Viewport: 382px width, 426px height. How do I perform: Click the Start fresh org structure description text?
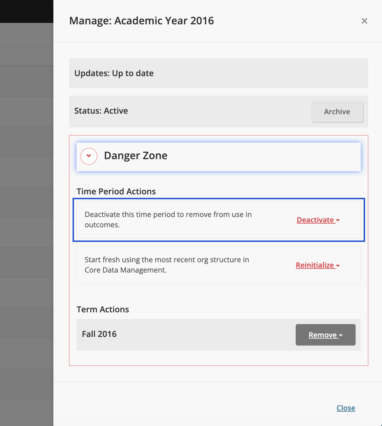(167, 265)
